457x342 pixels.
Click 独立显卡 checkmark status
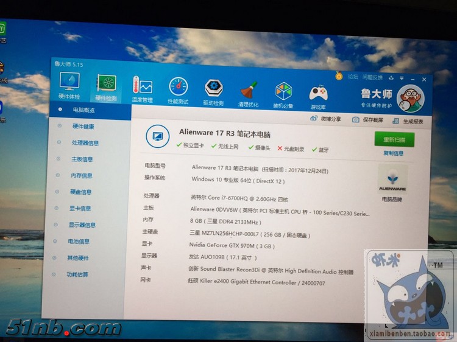(190, 145)
